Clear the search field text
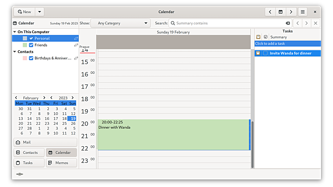The image size is (333, 187). pos(287,23)
